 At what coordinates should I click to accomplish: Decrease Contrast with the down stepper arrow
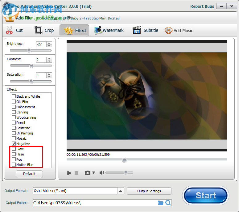coord(49,61)
